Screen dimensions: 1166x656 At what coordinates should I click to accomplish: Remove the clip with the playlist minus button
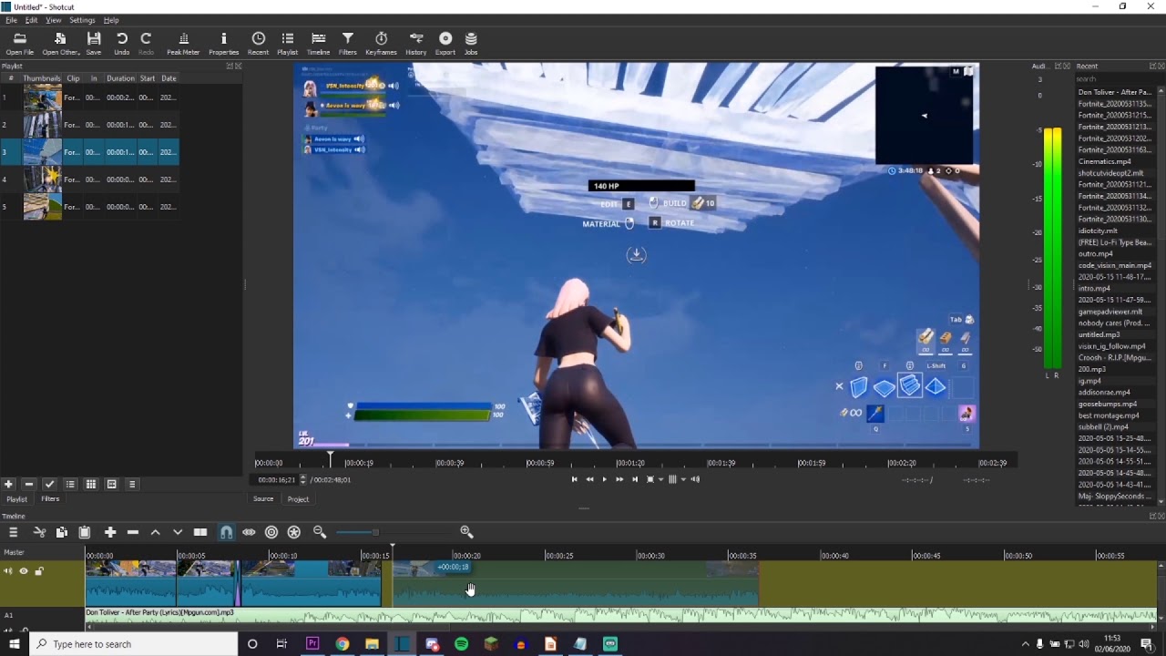29,485
